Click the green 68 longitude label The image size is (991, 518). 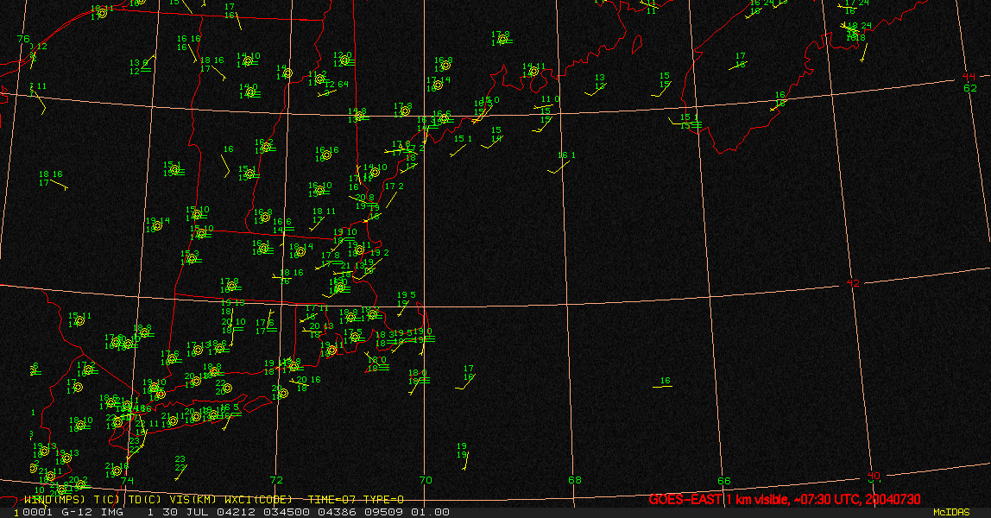[575, 480]
